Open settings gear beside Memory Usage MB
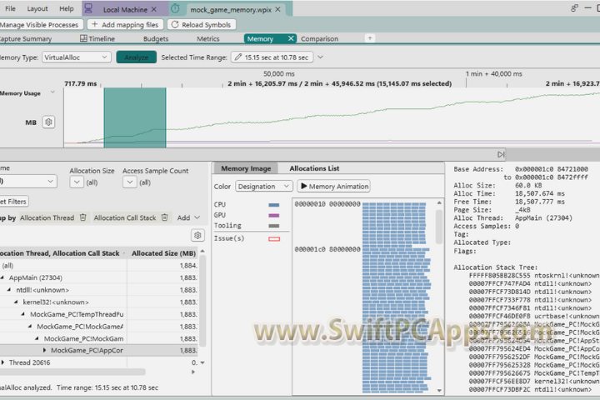The image size is (600, 400). [49, 122]
